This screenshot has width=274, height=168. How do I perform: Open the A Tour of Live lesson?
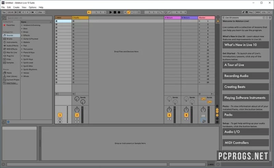246,65
